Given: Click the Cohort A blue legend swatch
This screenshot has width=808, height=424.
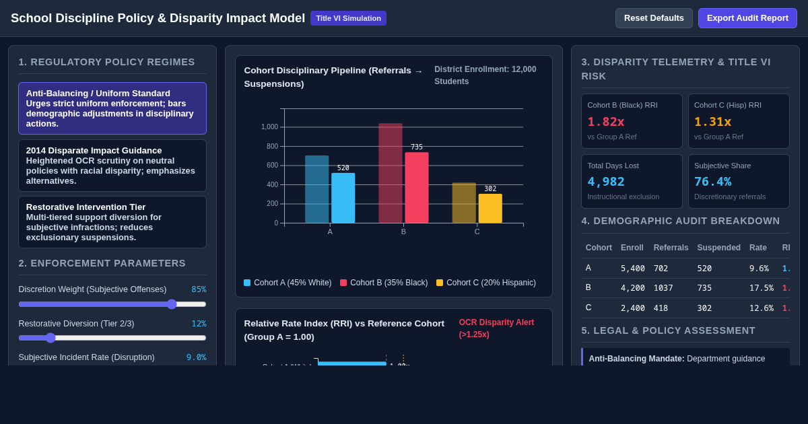Looking at the screenshot, I should (247, 283).
